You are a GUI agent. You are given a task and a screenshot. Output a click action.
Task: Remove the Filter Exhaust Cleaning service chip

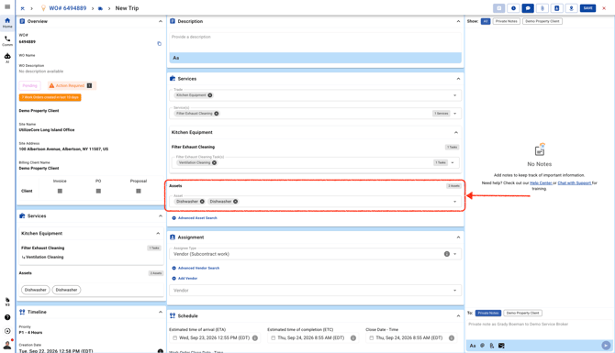217,113
